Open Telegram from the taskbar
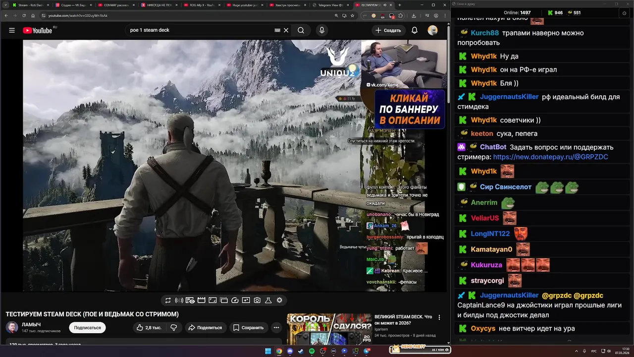Image resolution: width=634 pixels, height=357 pixels. (367, 351)
